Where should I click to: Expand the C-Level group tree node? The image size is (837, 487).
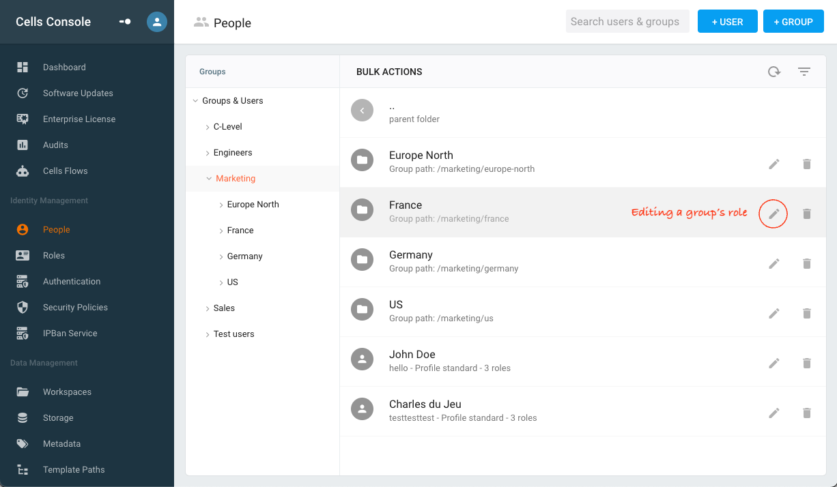click(x=208, y=127)
